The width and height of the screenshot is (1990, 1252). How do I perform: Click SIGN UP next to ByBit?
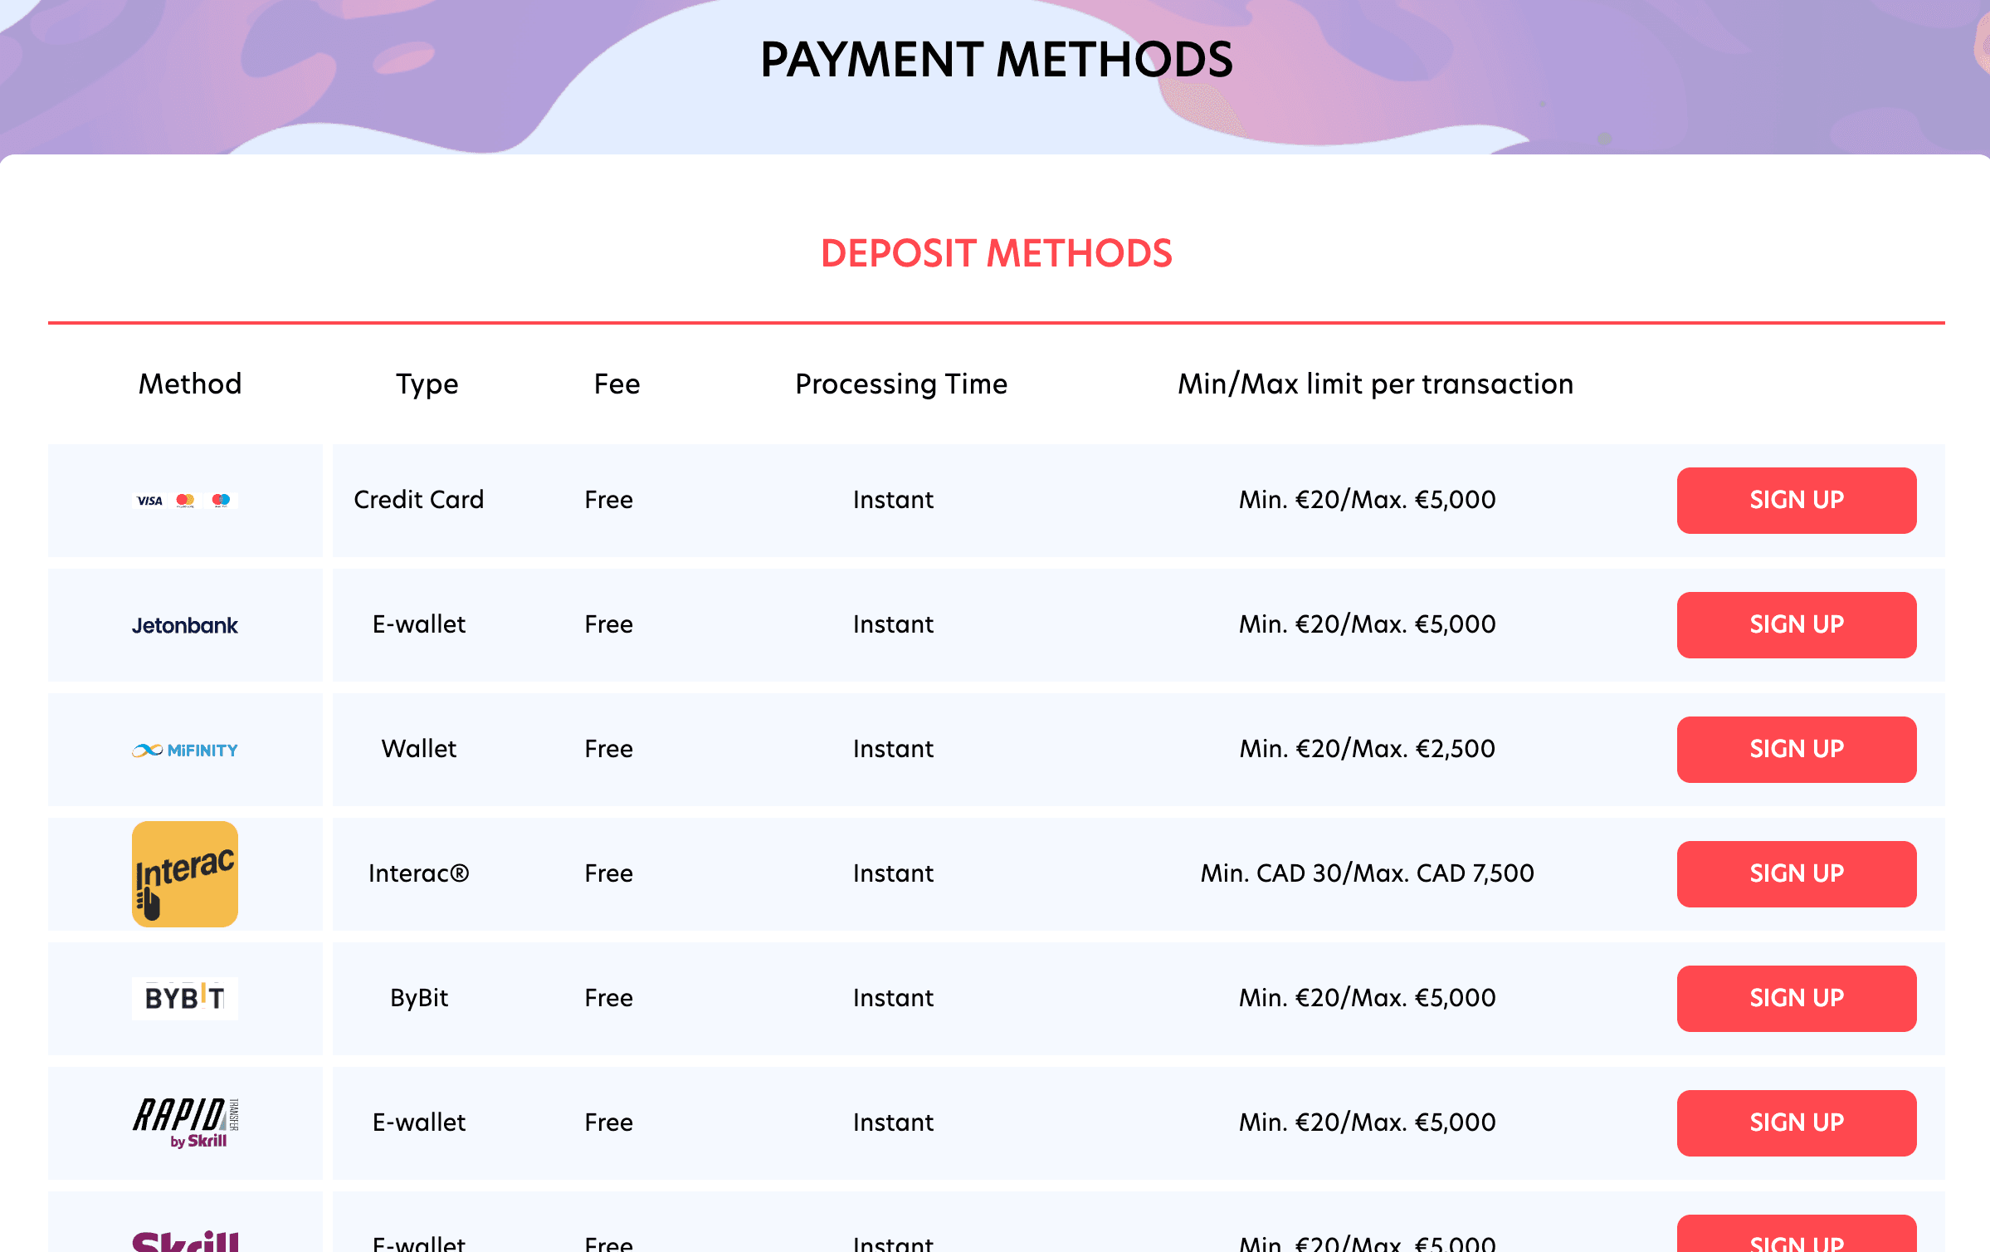[1797, 998]
